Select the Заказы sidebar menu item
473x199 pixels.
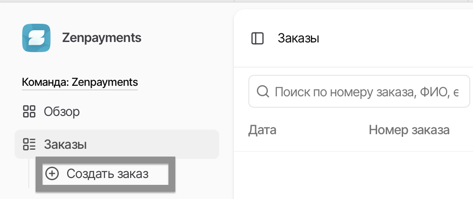point(66,145)
